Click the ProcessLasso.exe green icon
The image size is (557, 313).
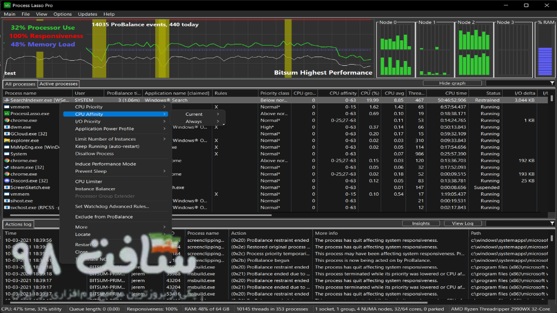tap(7, 114)
